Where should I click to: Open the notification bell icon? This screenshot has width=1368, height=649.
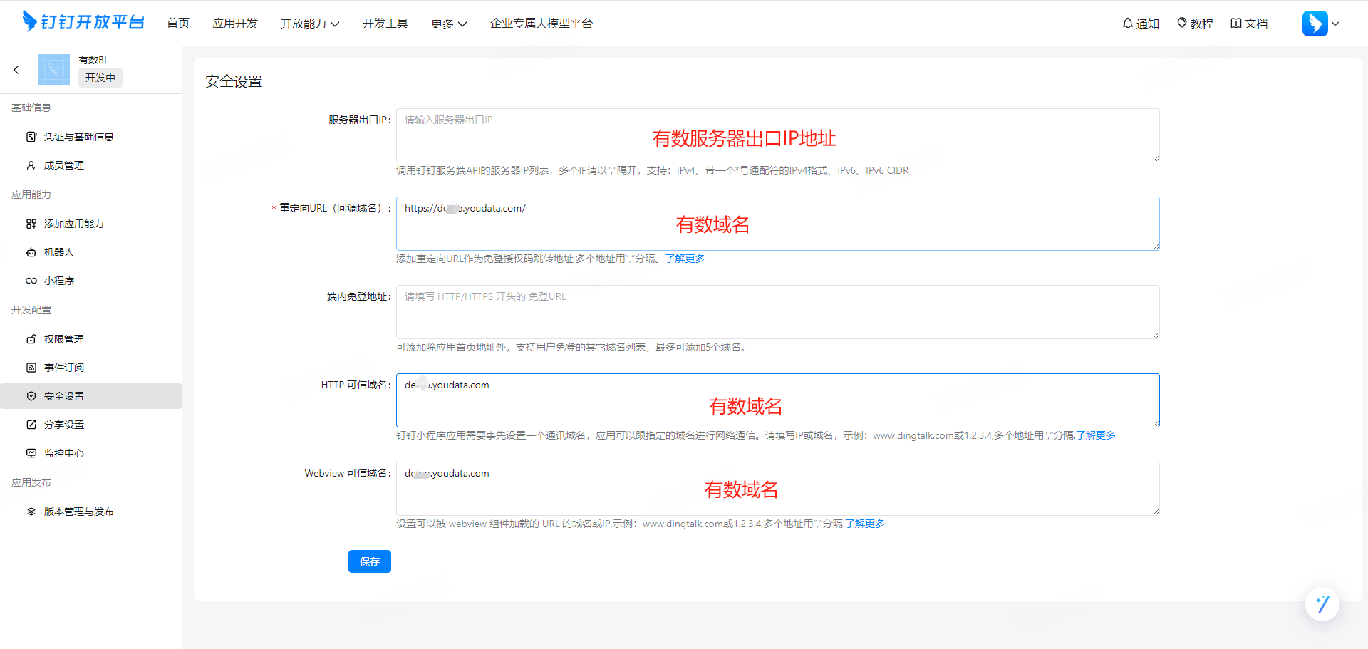pos(1128,24)
